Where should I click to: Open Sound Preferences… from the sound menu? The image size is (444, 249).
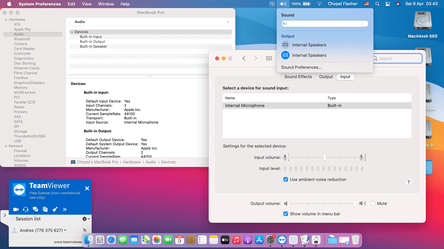click(x=301, y=67)
